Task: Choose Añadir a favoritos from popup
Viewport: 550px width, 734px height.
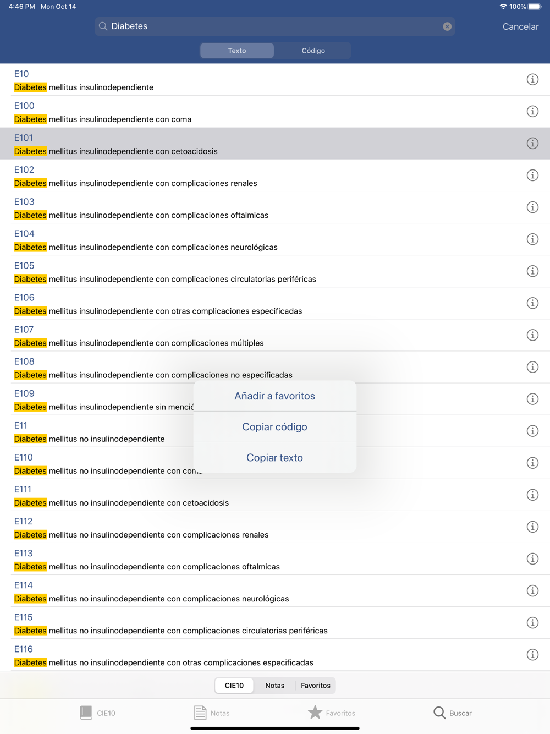Action: (x=275, y=396)
